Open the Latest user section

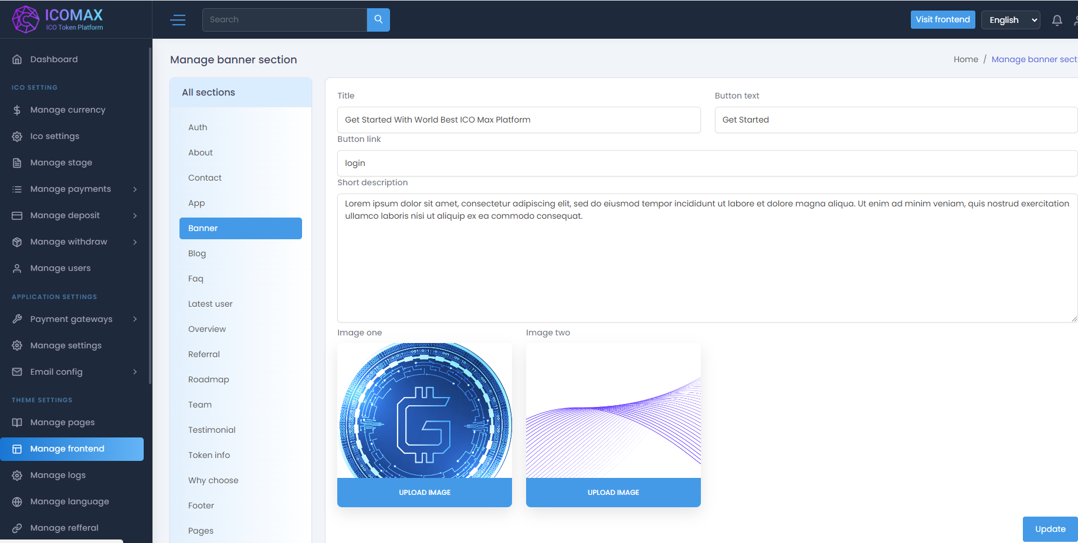click(240, 304)
